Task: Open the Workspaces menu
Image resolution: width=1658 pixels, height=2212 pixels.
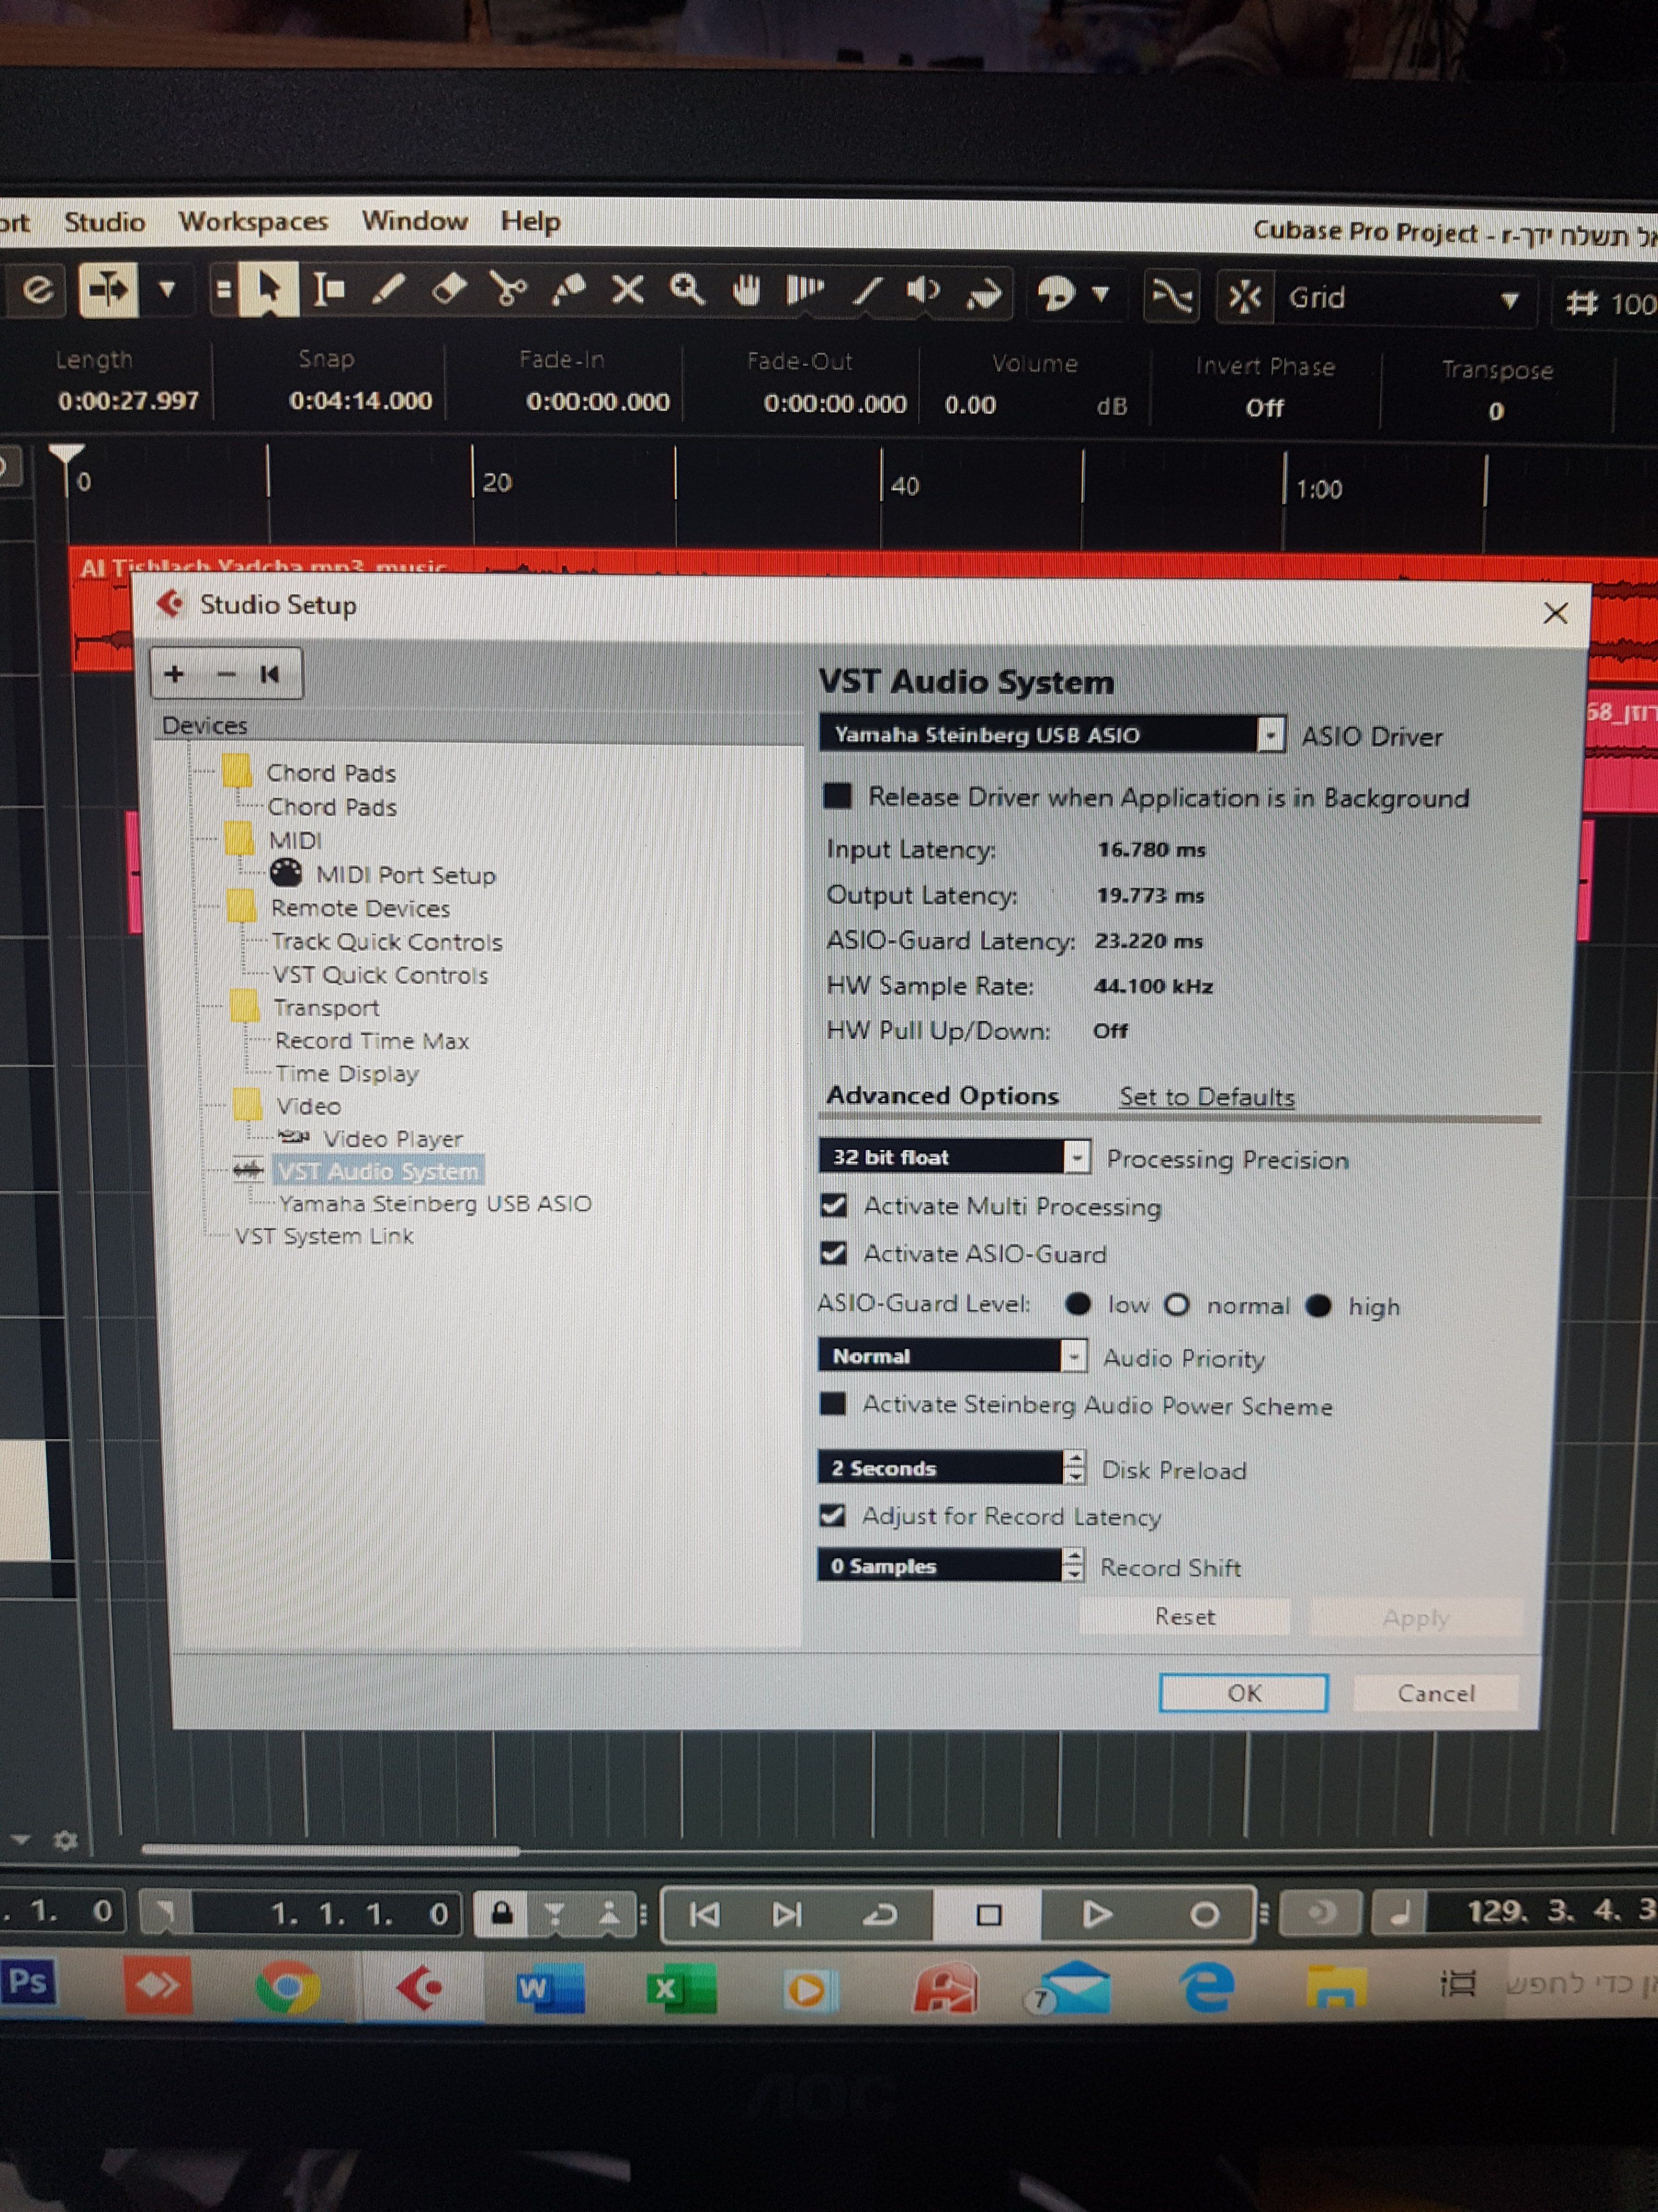Action: (253, 221)
